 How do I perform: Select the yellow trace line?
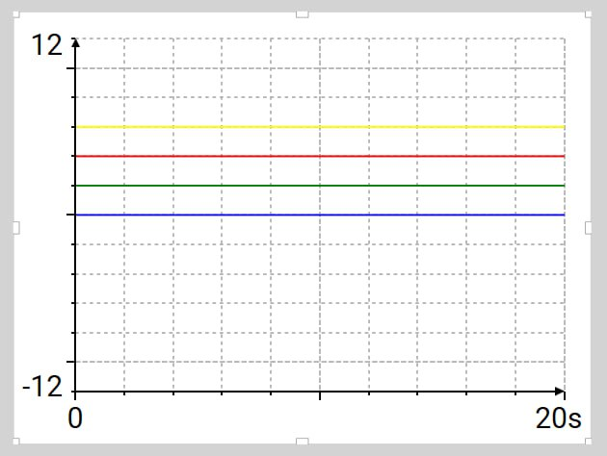tap(320, 127)
